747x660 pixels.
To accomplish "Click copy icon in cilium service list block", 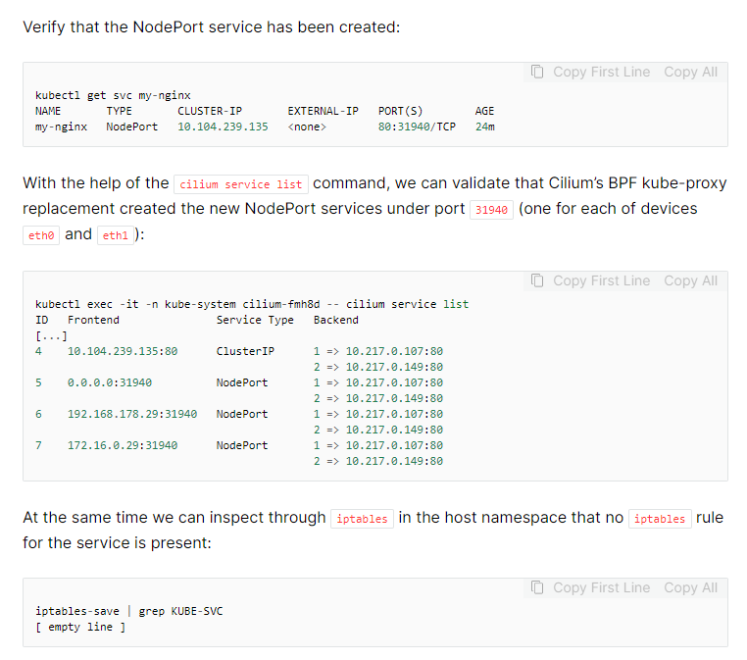I will tap(537, 280).
